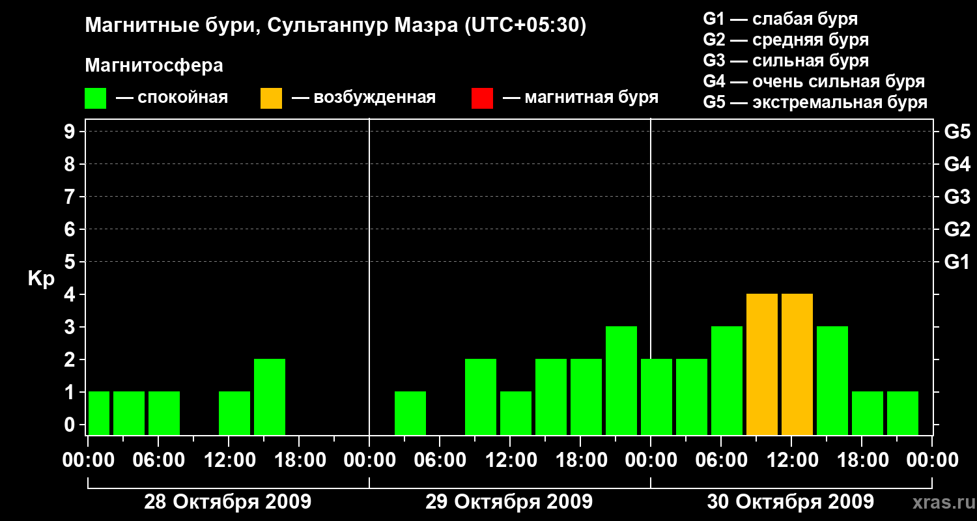Click the G5 label on the right axis

957,132
